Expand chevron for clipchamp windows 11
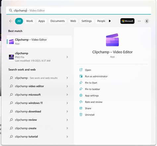 [67, 103]
